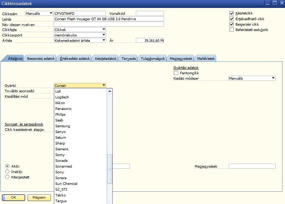Minimize the Cikktörzsadatok window
Image resolution: width=285 pixels, height=204 pixels.
coord(267,3)
